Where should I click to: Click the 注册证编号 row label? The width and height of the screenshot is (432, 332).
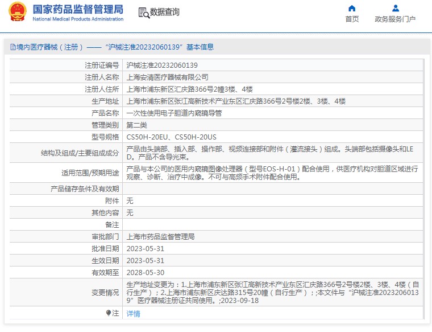102,65
